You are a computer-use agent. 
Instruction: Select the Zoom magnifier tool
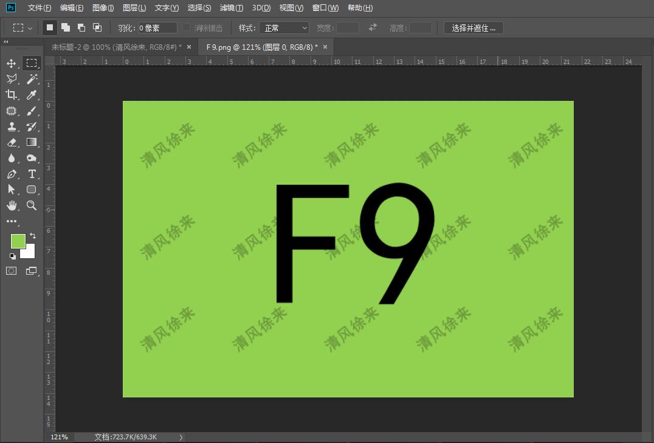click(32, 205)
